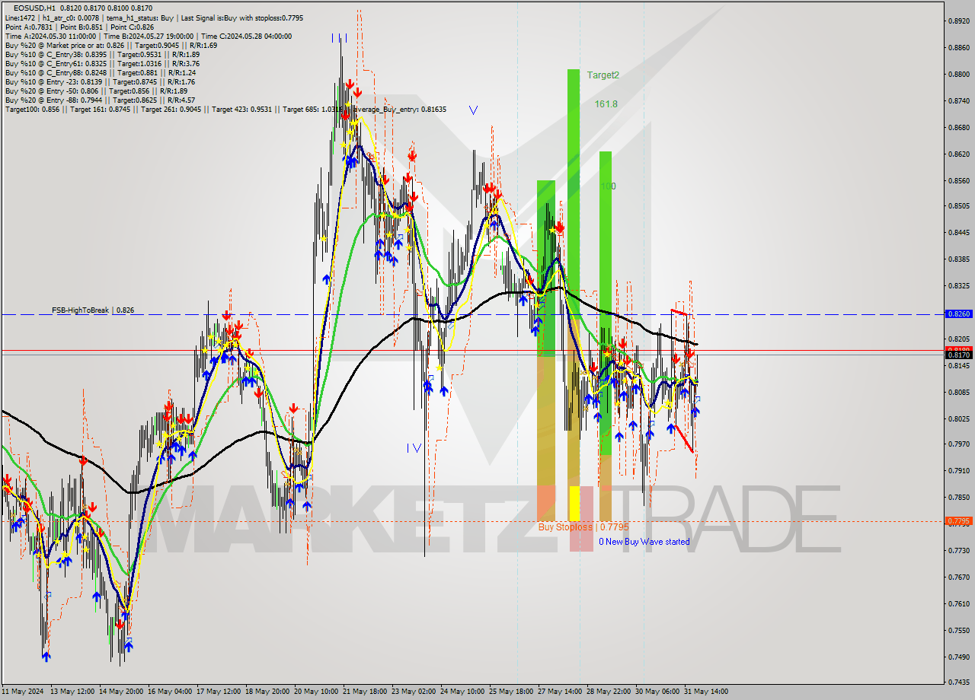Click the '16 May 04:00' time label

coord(171,692)
